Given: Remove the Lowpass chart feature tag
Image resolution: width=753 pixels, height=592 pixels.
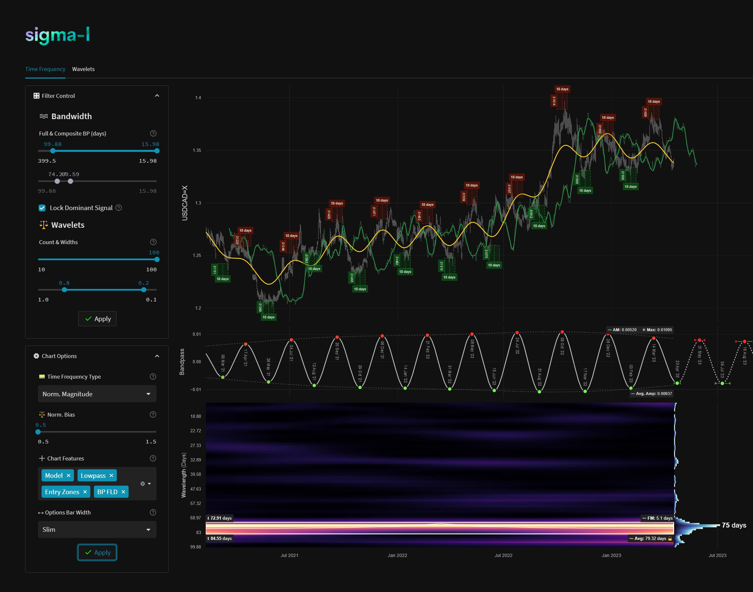Looking at the screenshot, I should (x=111, y=475).
